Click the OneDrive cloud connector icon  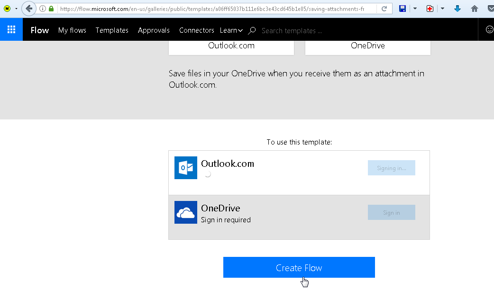tap(185, 212)
